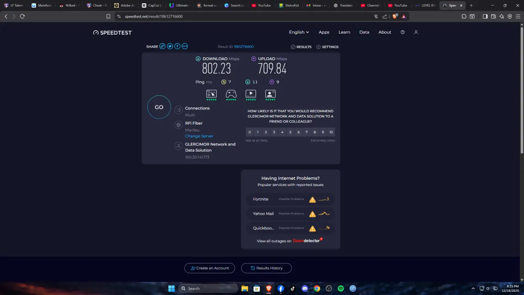Click the Change Server link
This screenshot has width=524, height=295.
tap(199, 136)
